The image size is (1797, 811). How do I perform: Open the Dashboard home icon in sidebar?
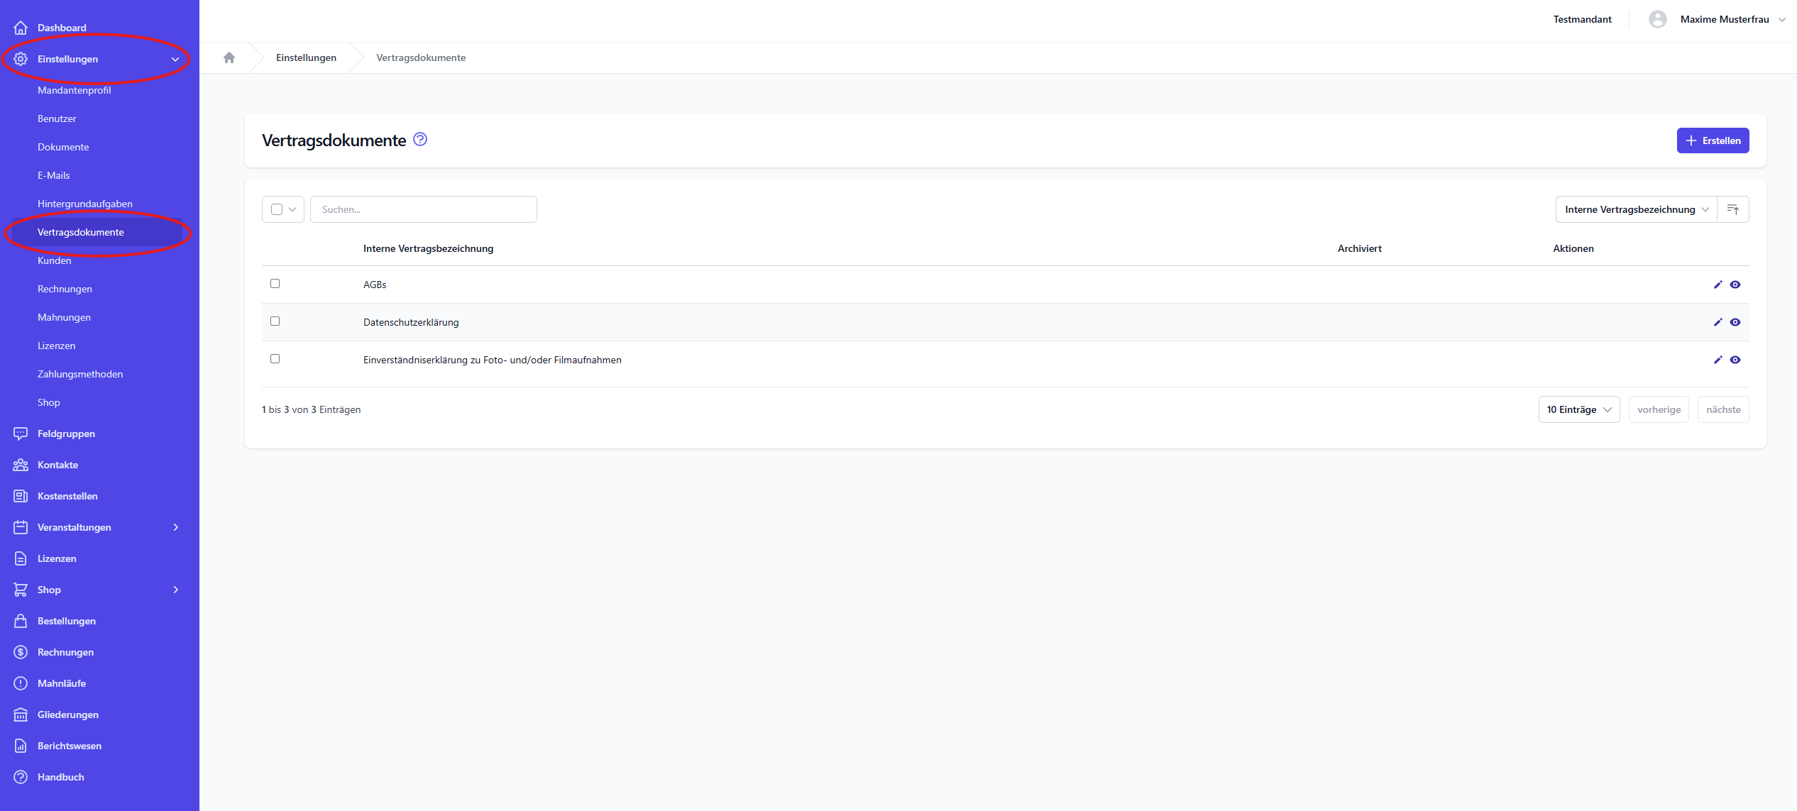click(x=21, y=28)
